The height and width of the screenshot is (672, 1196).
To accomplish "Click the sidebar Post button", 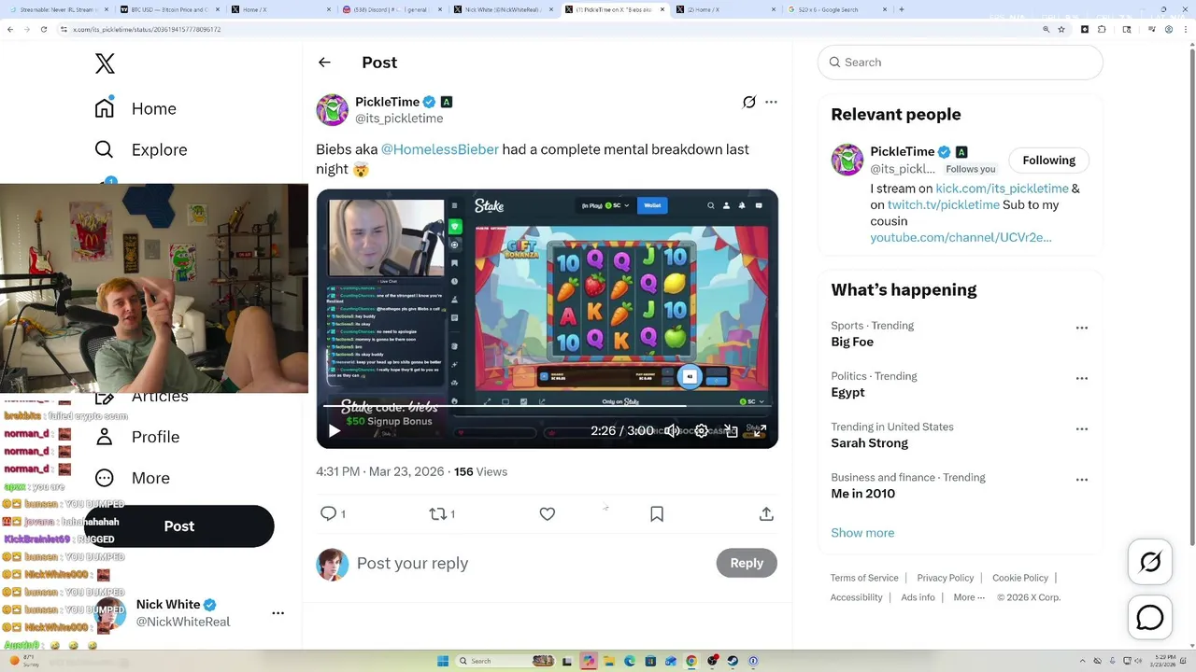I will (x=178, y=526).
